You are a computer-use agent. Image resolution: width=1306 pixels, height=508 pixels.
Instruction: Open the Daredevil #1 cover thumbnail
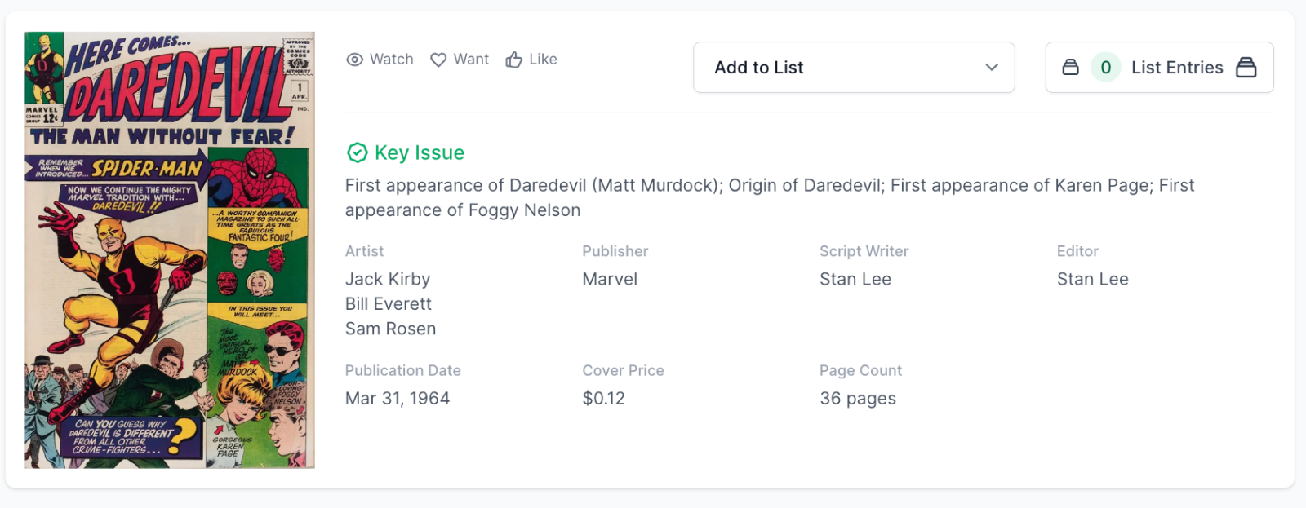point(167,250)
